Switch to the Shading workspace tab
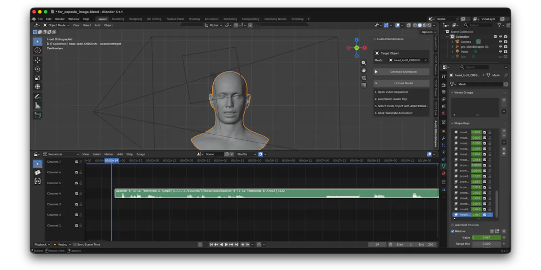541x270 pixels. [194, 19]
